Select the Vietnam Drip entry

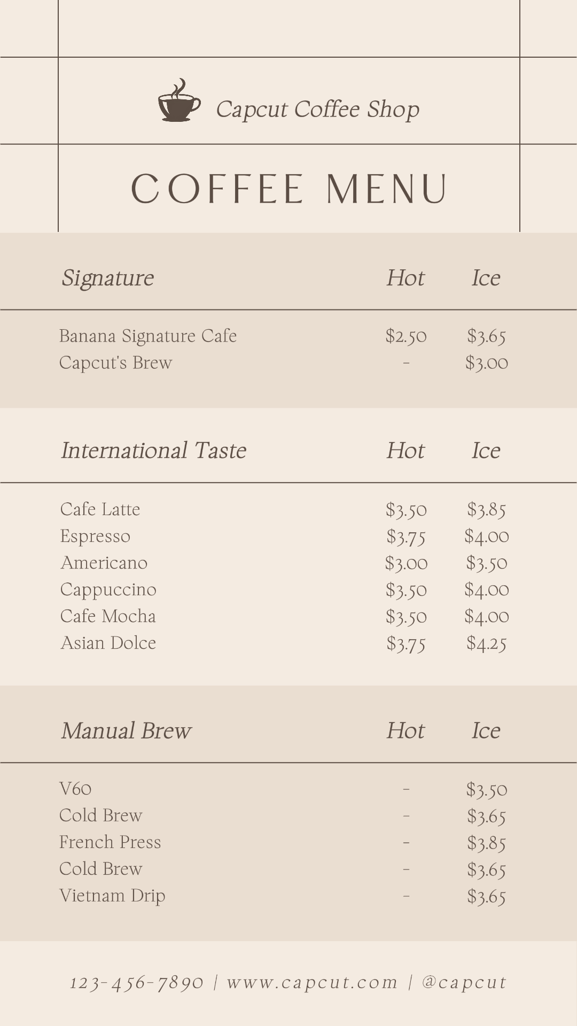(113, 896)
